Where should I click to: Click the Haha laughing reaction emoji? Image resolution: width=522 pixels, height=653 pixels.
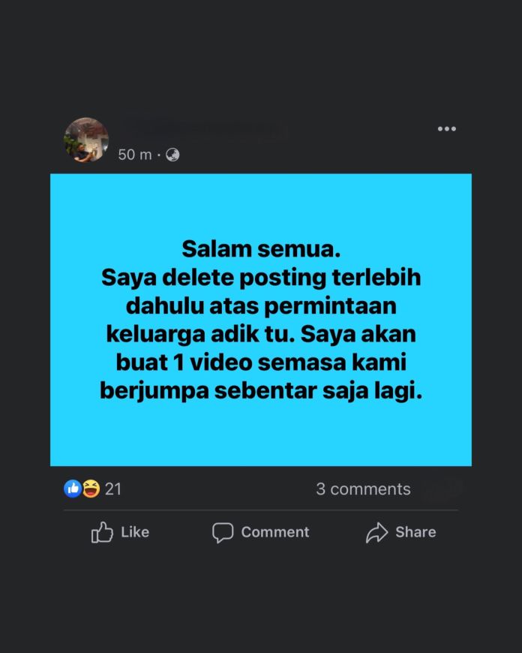(x=91, y=489)
